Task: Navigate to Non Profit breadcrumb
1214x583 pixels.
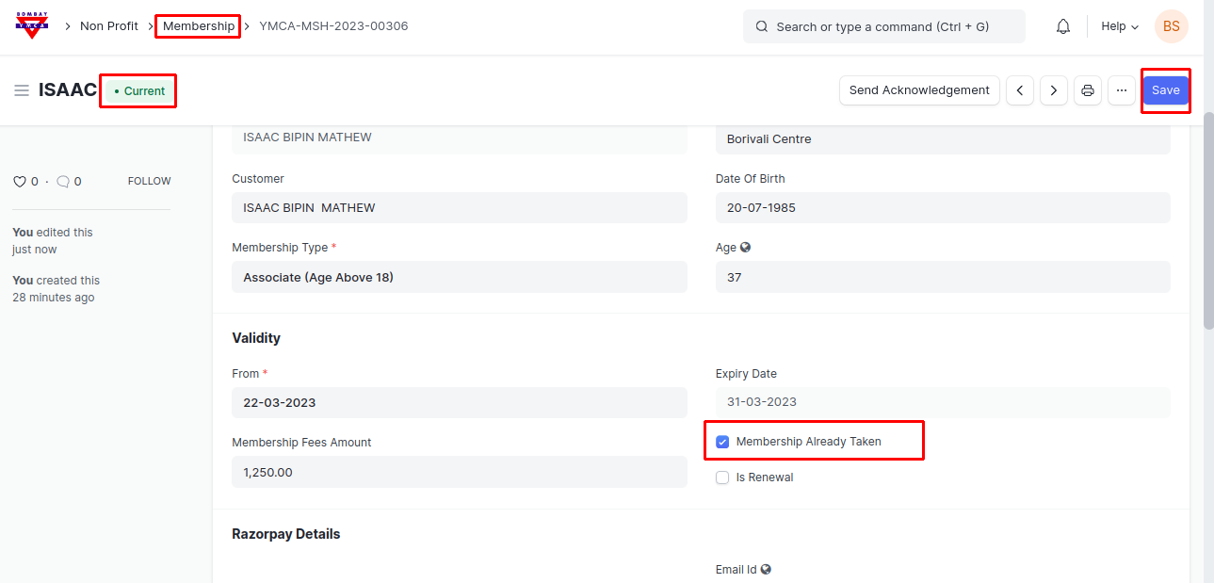Action: coord(109,26)
